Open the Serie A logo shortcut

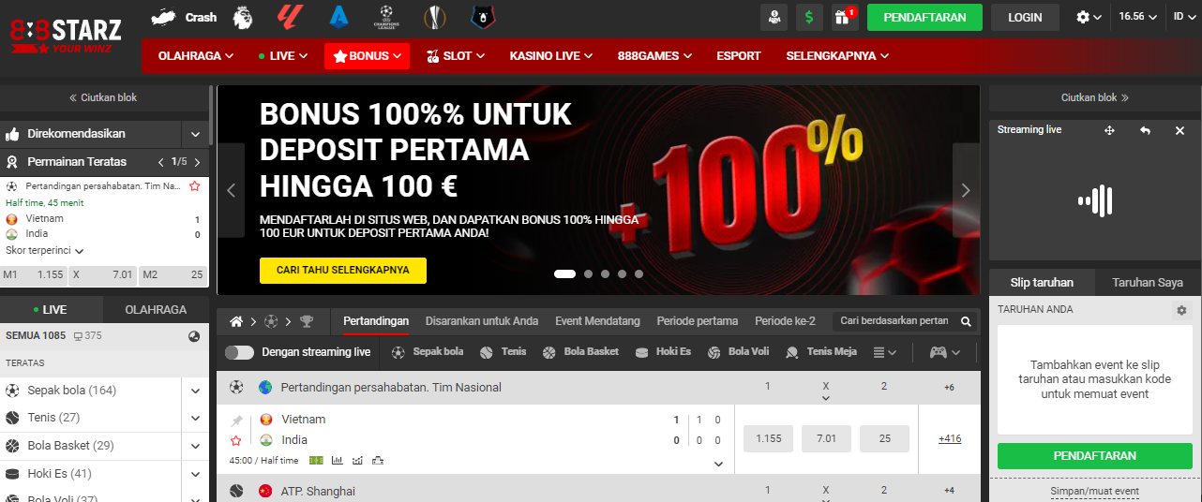tap(338, 16)
